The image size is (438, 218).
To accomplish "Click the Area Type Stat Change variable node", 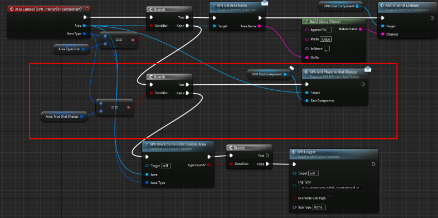I will [64, 117].
